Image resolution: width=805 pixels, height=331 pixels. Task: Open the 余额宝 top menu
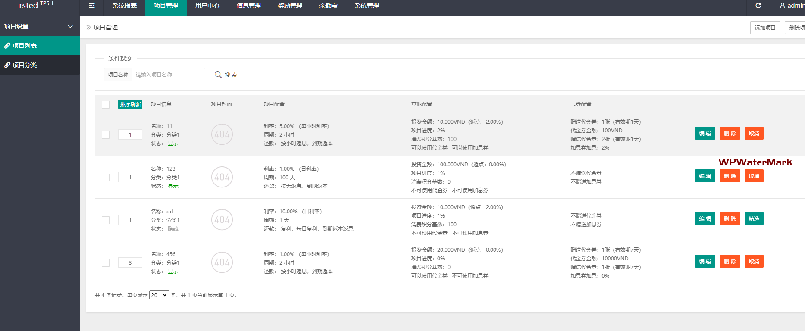pyautogui.click(x=329, y=6)
